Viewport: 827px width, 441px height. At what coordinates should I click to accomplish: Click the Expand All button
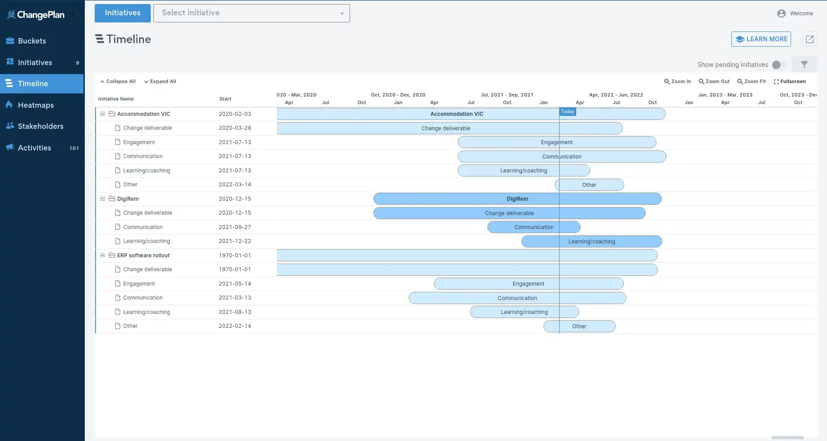click(x=160, y=82)
